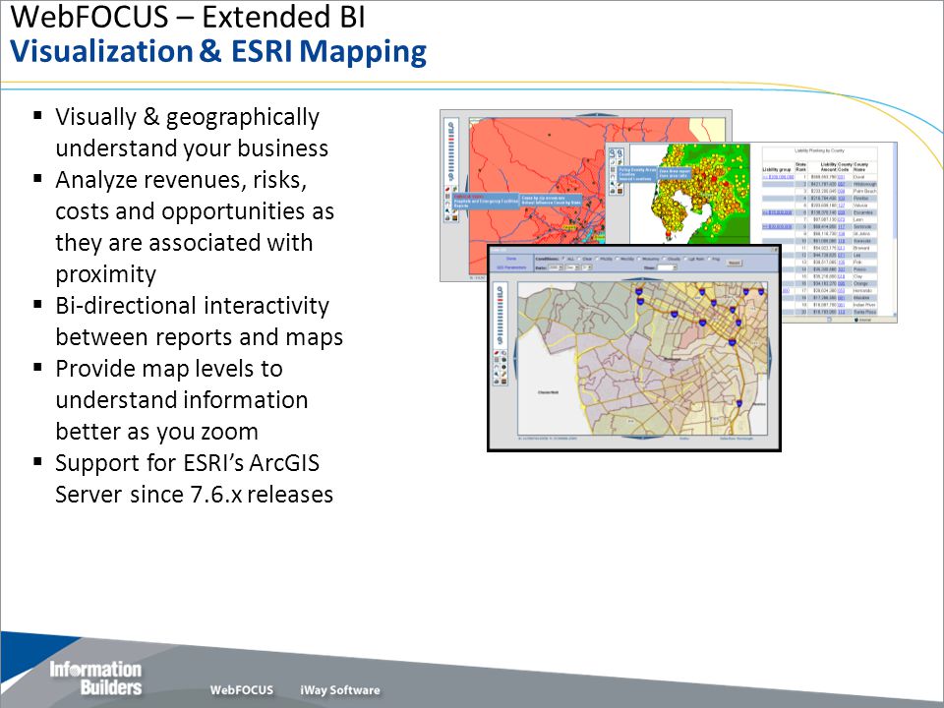
Task: Click zoom-in magnifier in red map window
Action: [451, 125]
